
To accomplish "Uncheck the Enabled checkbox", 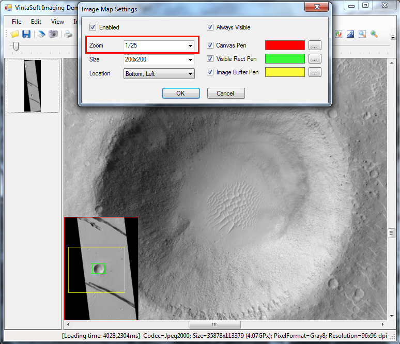I will 93,27.
